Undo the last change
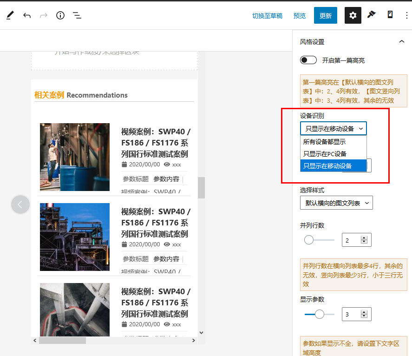The height and width of the screenshot is (356, 412). 27,15
